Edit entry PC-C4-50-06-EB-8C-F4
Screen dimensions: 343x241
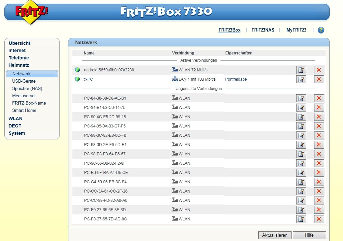click(301, 182)
